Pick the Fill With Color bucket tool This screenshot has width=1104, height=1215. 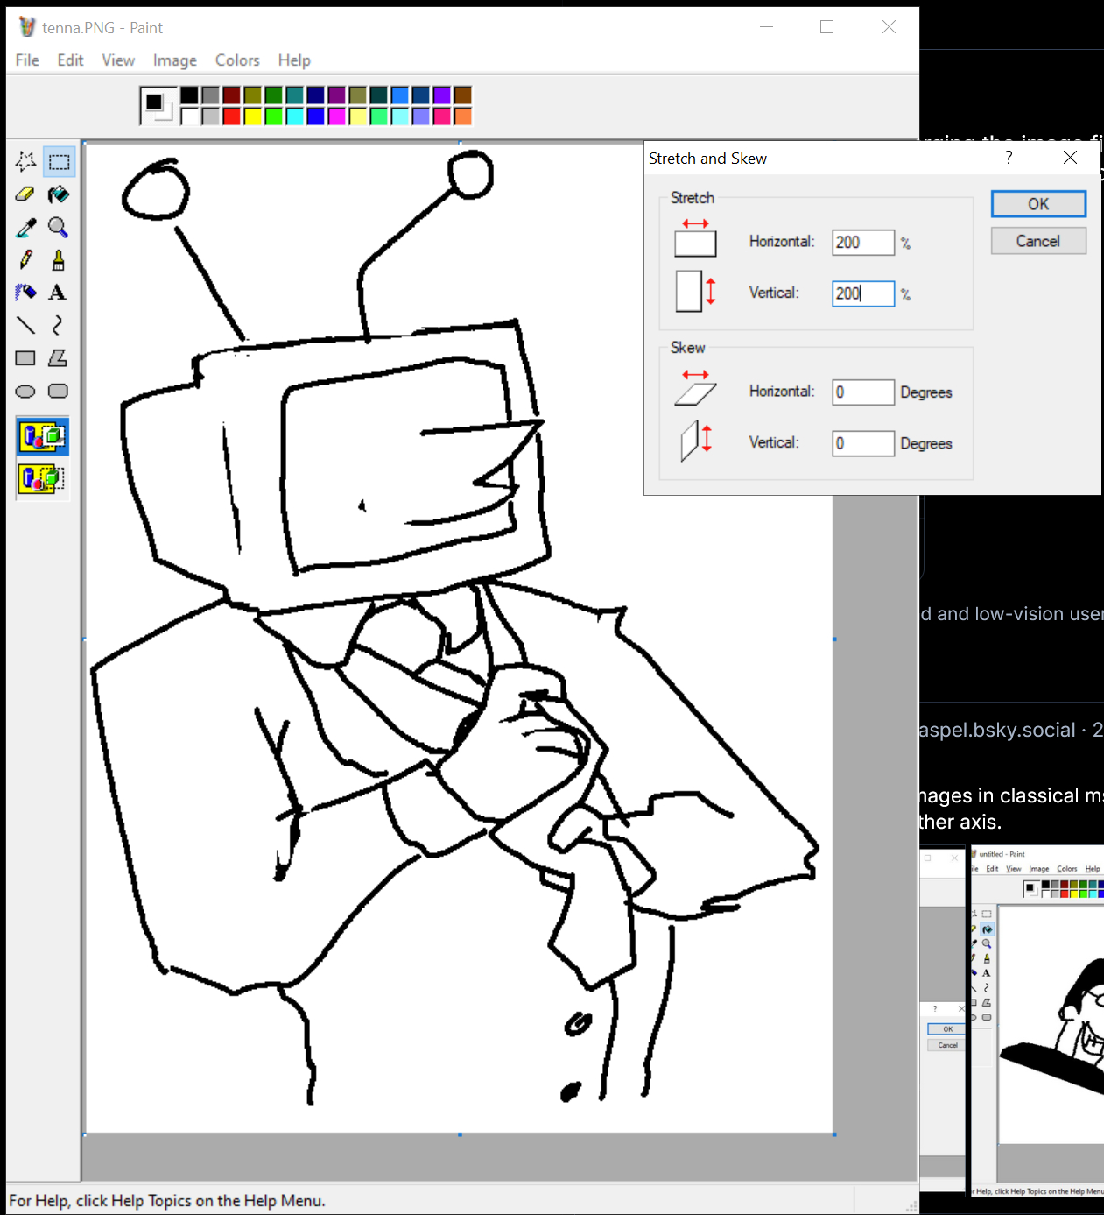coord(59,194)
